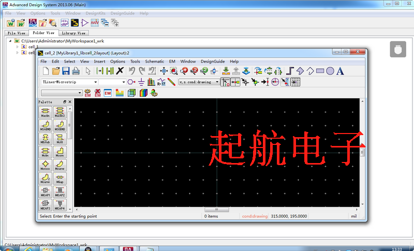Delete selection with the black X icon
Screen dimensions: 414x251
120,71
